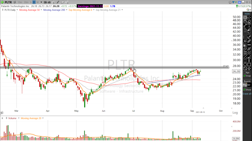This screenshot has height=141, width=252.
Task: Click the RT real-time indicator
Action: click(x=236, y=2)
